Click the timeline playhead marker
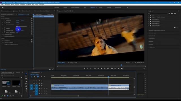This screenshot has width=181, height=101. click(x=108, y=77)
